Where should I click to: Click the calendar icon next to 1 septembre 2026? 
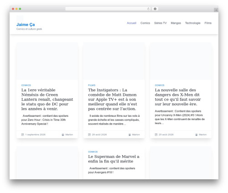tap(22, 135)
